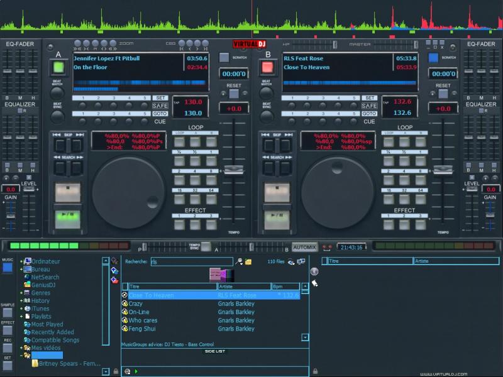
Task: Skip deck B to previous track
Action: pos(270,146)
